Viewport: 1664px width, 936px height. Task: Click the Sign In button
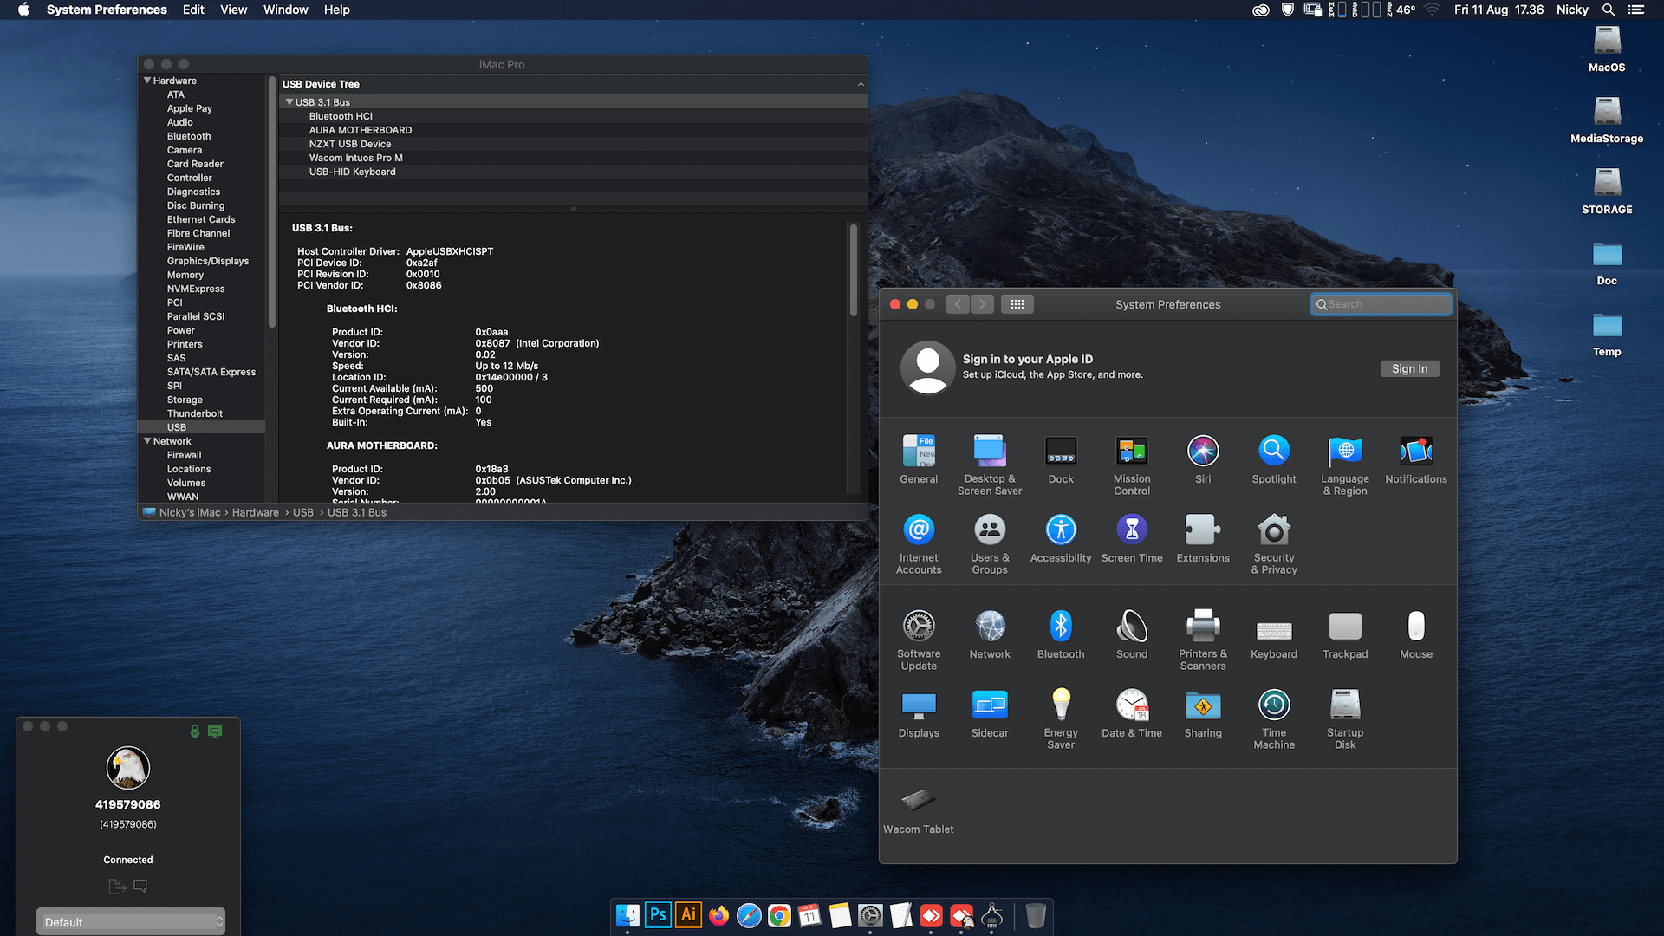pyautogui.click(x=1409, y=368)
